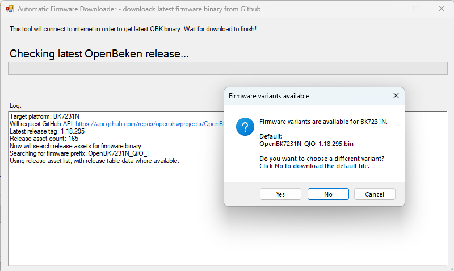The height and width of the screenshot is (271, 454).
Task: Choose Yes to pick a different variant
Action: (x=280, y=194)
